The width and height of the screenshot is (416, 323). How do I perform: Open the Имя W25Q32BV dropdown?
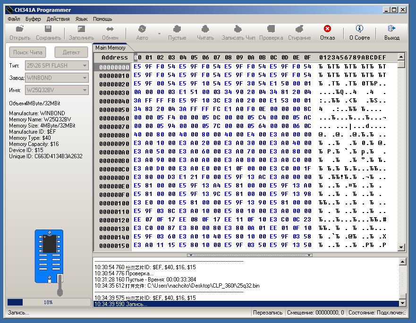click(85, 90)
